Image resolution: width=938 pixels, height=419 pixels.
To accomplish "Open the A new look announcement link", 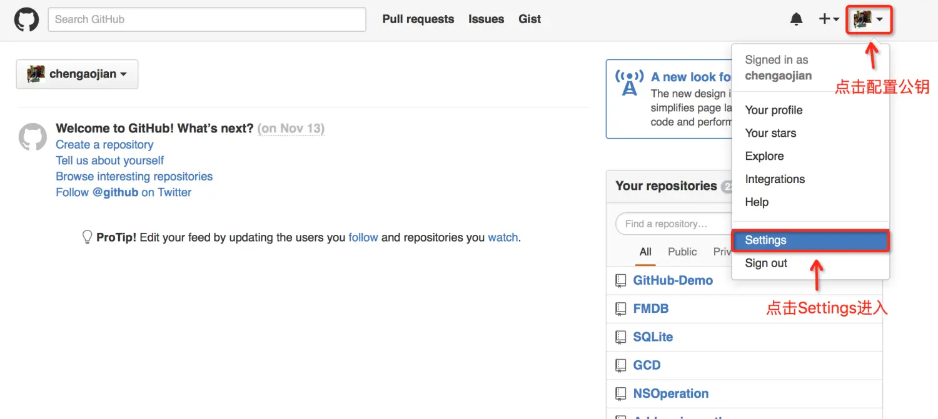I will pyautogui.click(x=690, y=77).
